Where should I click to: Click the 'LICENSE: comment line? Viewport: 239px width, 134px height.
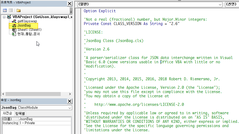93,32
